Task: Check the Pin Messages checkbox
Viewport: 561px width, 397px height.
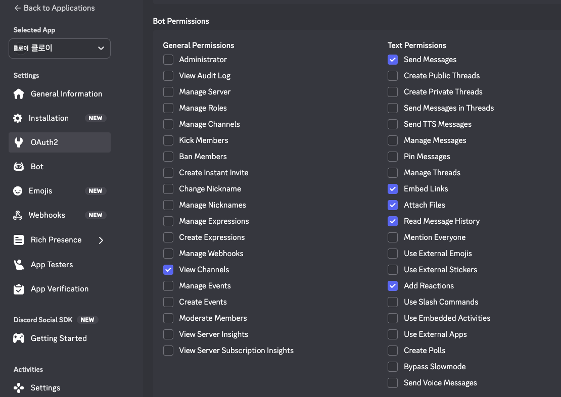Action: pos(393,157)
